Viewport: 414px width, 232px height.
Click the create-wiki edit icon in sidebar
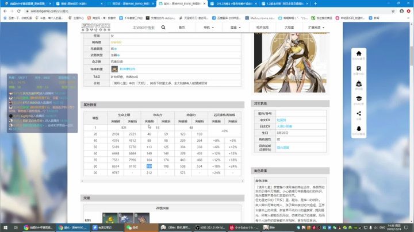coord(359,68)
